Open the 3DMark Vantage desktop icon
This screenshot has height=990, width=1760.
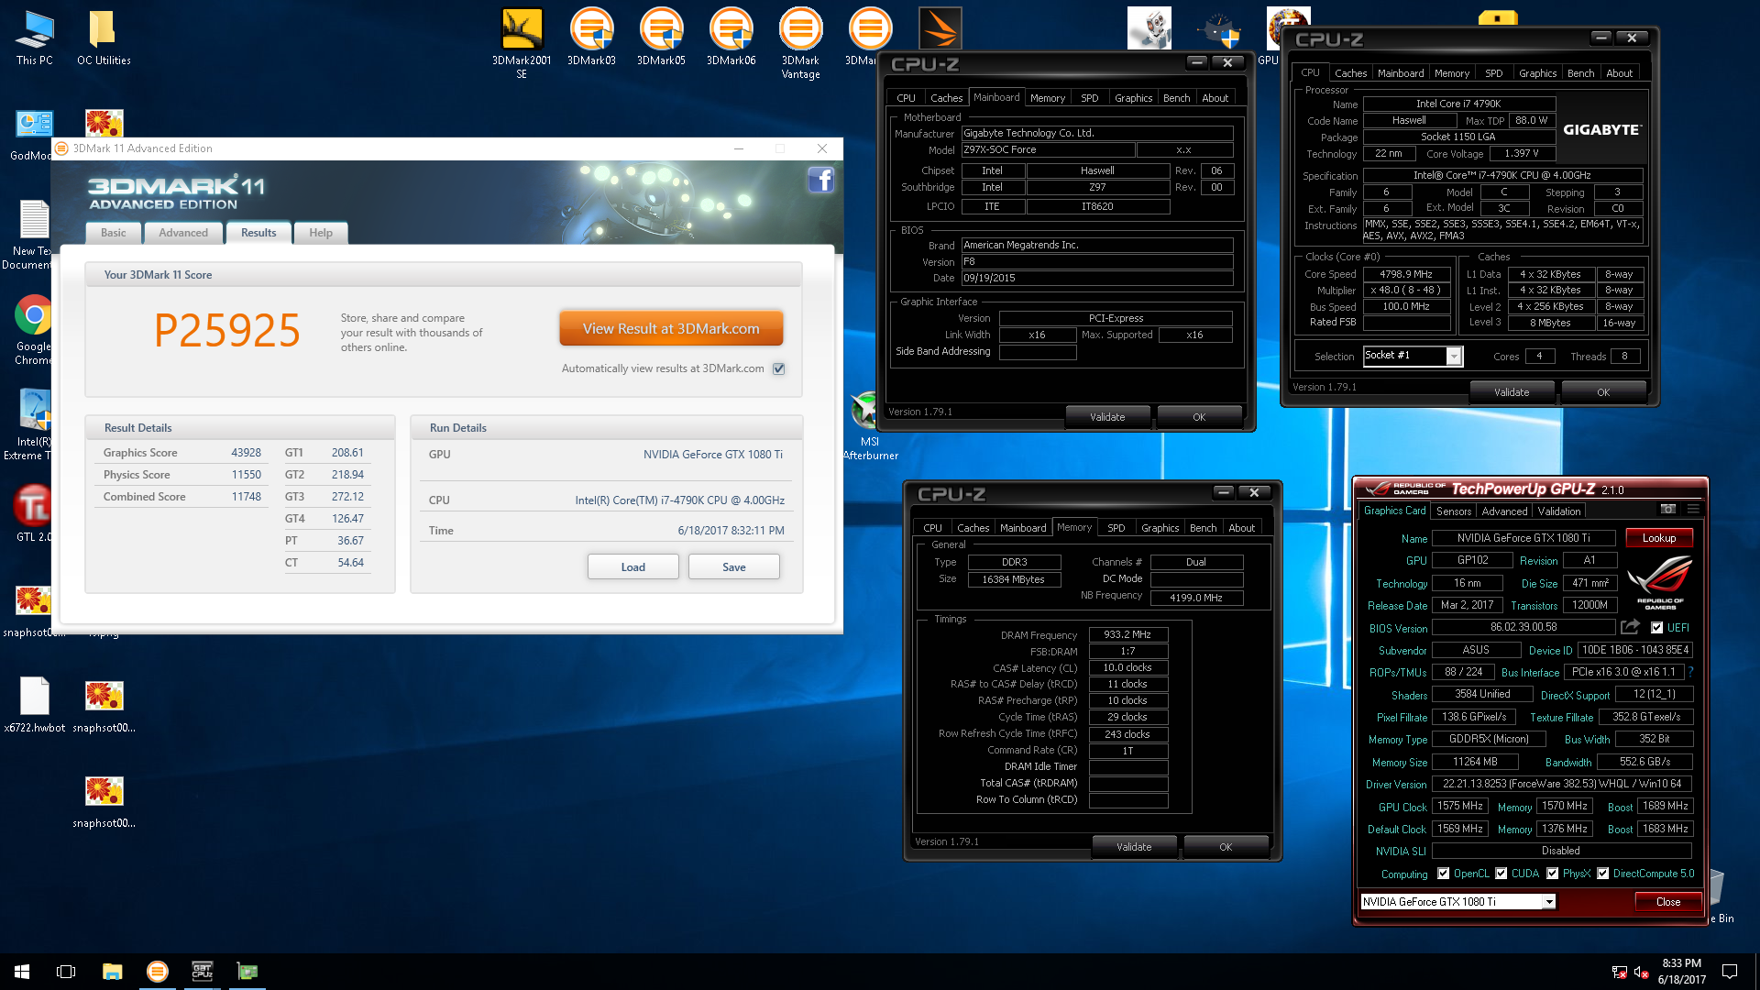click(x=800, y=44)
